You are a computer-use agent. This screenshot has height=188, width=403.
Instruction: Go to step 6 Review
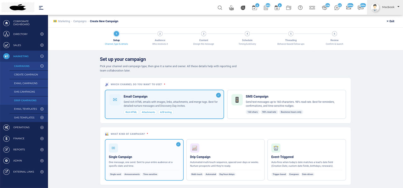pos(334,34)
